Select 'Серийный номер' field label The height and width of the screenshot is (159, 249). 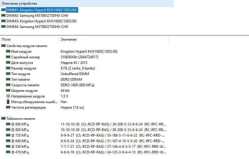click(x=25, y=57)
